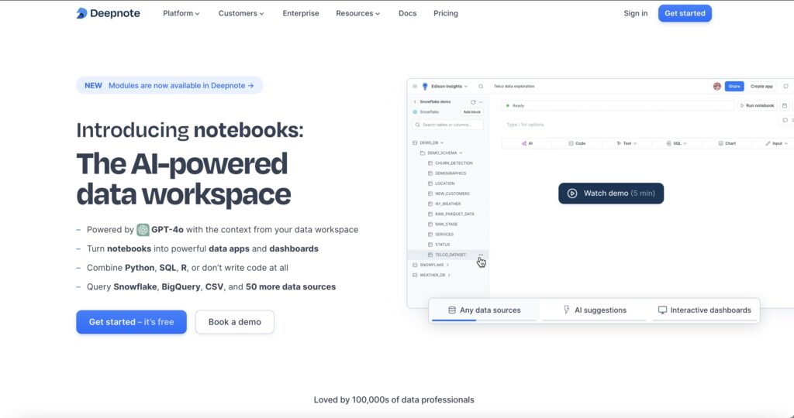Click the Type / for options field
Image resolution: width=794 pixels, height=418 pixels.
pyautogui.click(x=525, y=125)
